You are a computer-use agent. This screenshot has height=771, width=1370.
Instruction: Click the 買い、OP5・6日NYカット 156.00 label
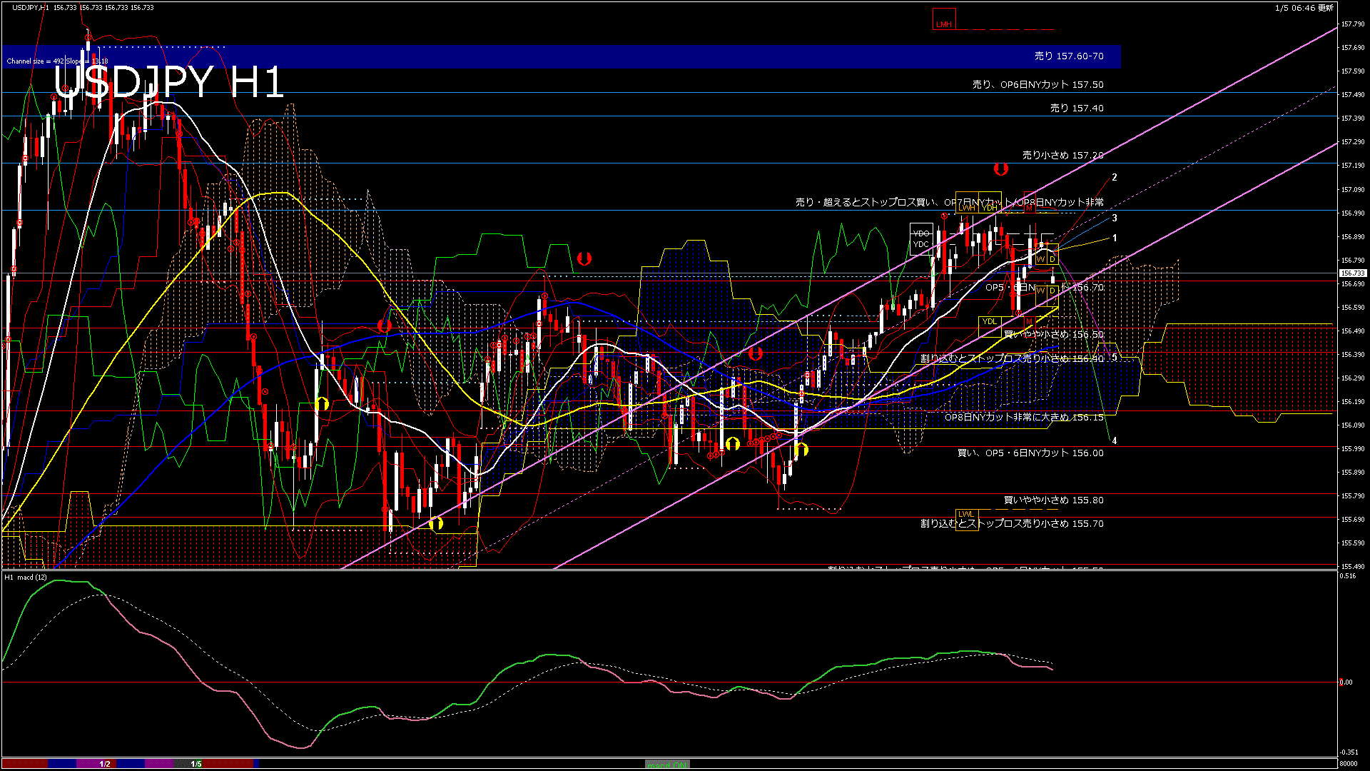pos(1030,453)
